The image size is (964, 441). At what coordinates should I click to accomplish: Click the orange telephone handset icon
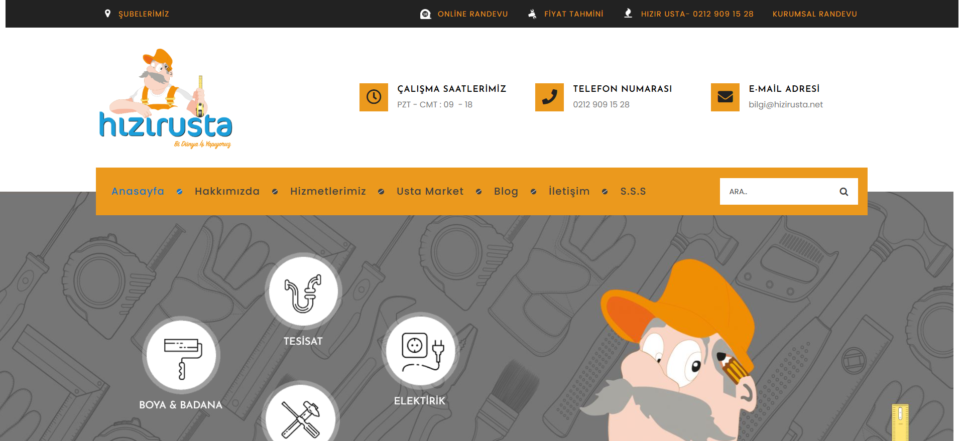[x=549, y=97]
